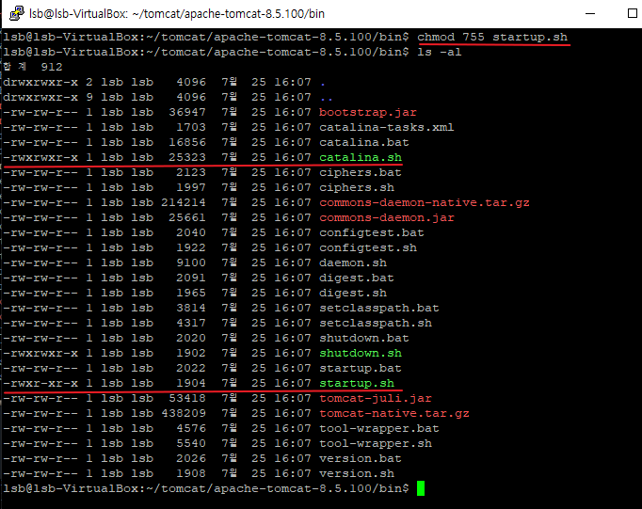
Task: Select the green shutdown.sh file name
Action: point(361,353)
